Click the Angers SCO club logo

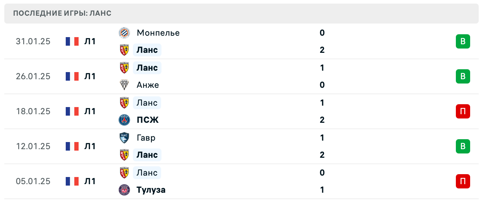click(124, 85)
